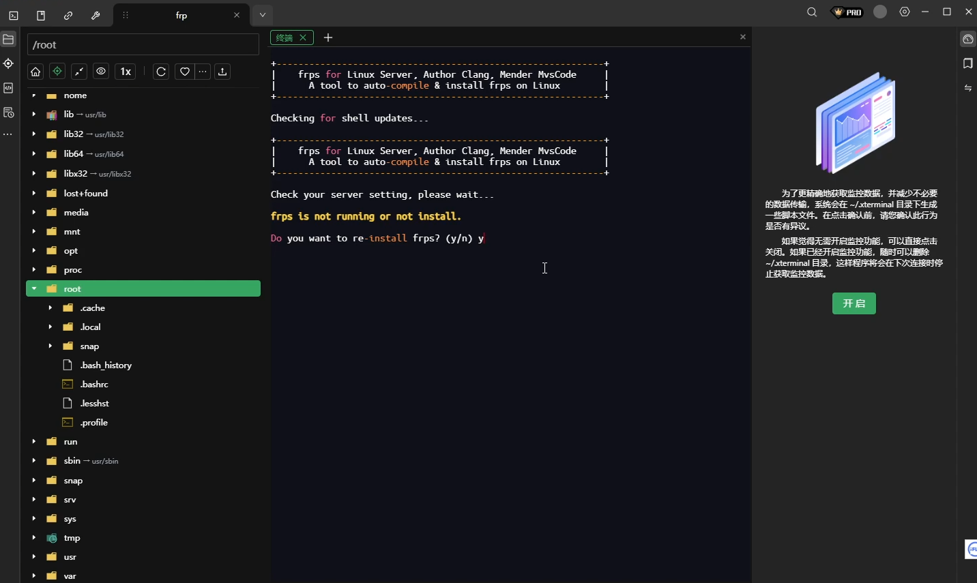The height and width of the screenshot is (583, 977).
Task: Click the home directory icon in file toolbar
Action: click(35, 72)
